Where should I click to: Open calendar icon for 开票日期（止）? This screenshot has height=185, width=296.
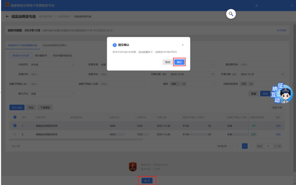pyautogui.click(x=283, y=74)
